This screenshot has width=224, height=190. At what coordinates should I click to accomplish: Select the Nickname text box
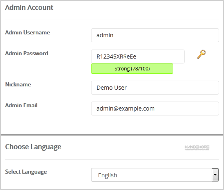click(155, 88)
